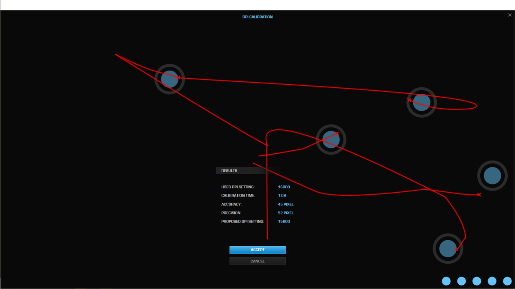Select the first blue progress dot
The image size is (515, 289).
pos(446,281)
